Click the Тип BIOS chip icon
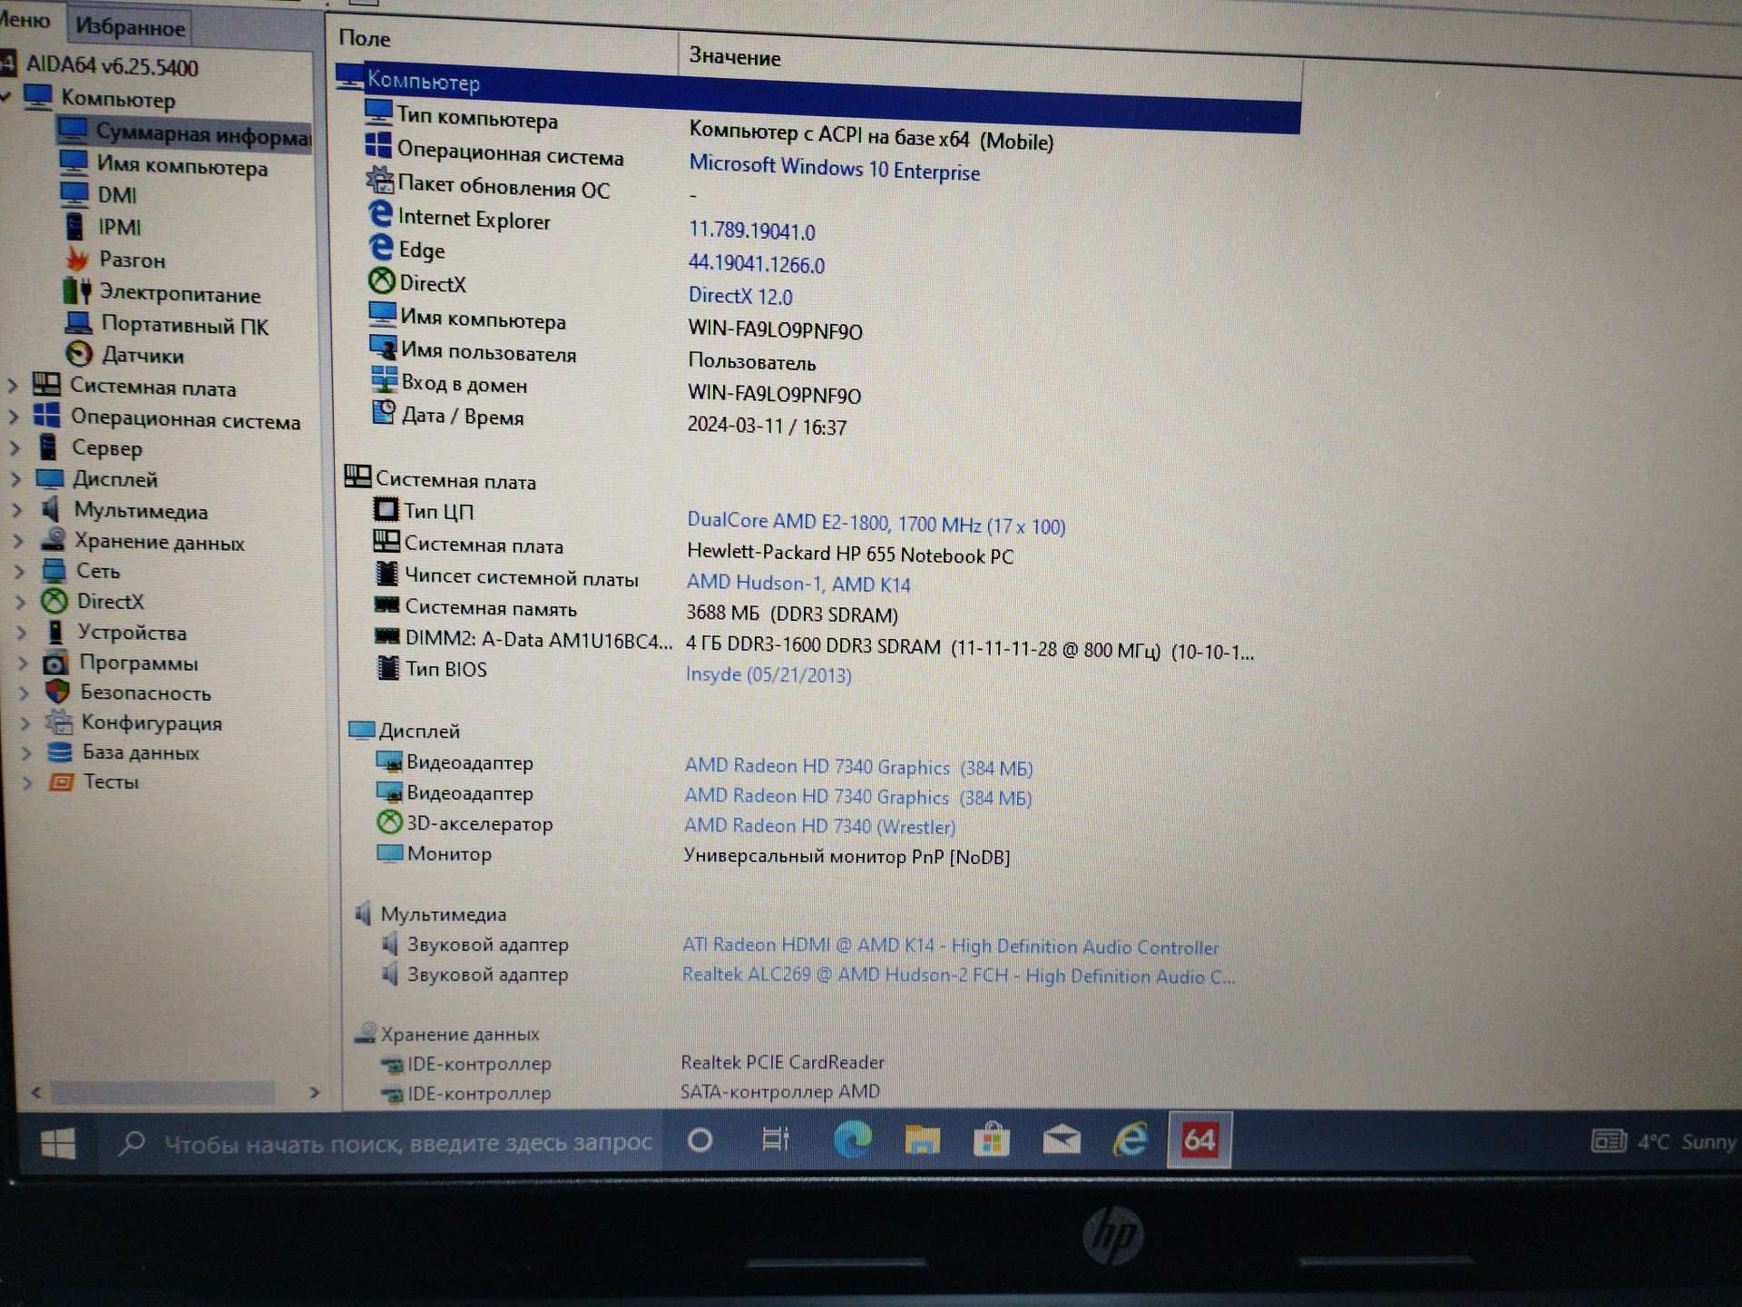1742x1307 pixels. pos(387,668)
